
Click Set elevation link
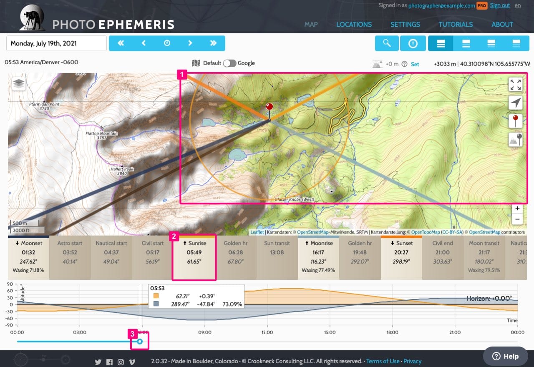coord(415,64)
